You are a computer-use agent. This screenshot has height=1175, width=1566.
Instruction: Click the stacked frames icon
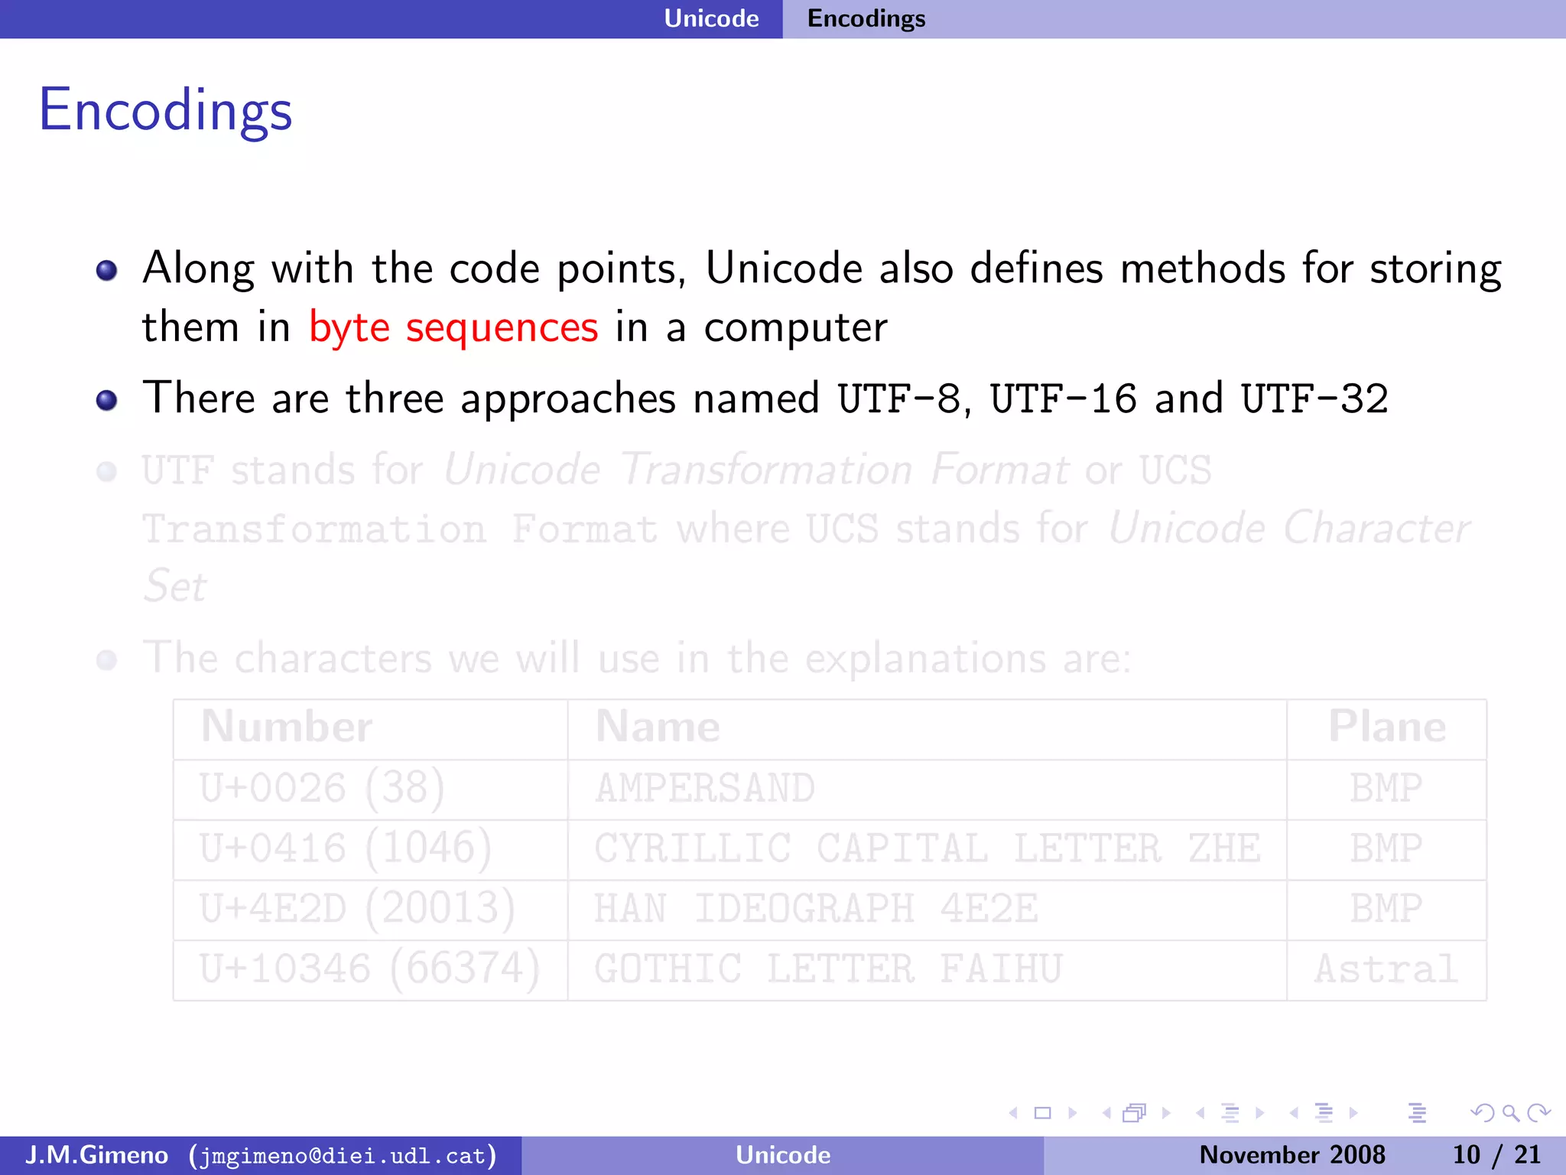pos(1135,1113)
